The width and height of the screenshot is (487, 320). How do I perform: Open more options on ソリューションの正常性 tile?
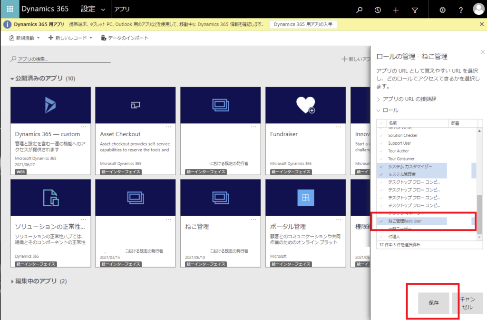tap(84, 219)
